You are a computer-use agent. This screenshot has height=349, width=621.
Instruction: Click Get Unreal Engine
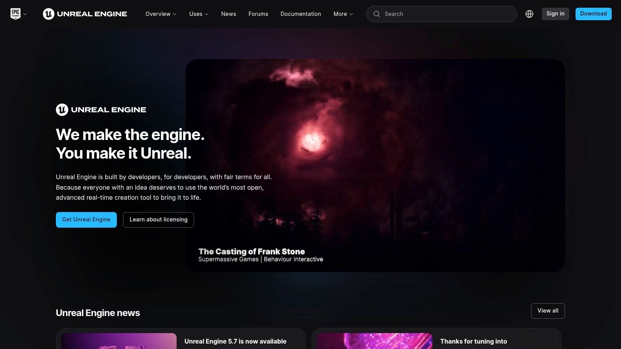86,219
